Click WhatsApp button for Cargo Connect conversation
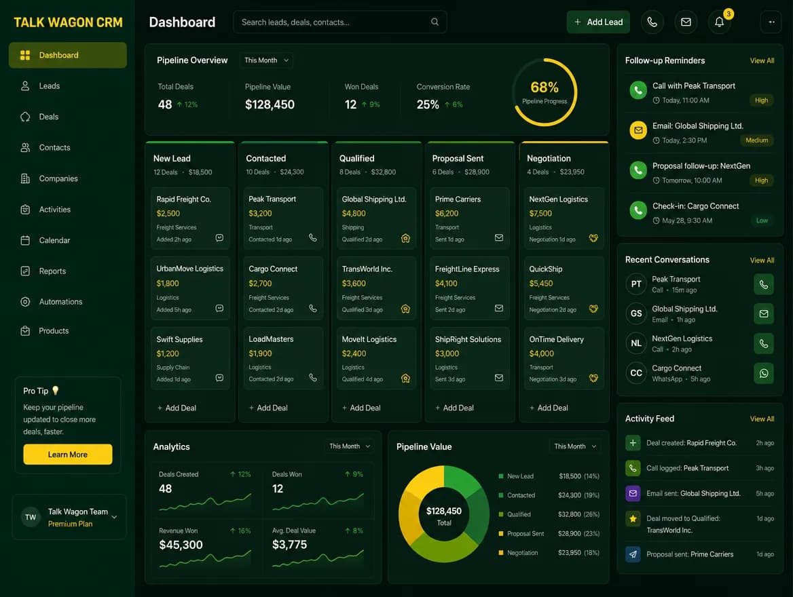Viewport: 793px width, 597px height. [764, 373]
